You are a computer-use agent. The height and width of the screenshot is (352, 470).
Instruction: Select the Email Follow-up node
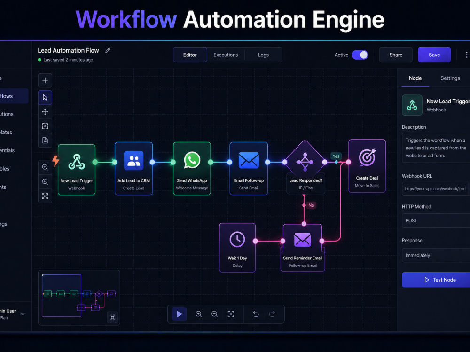coord(249,169)
